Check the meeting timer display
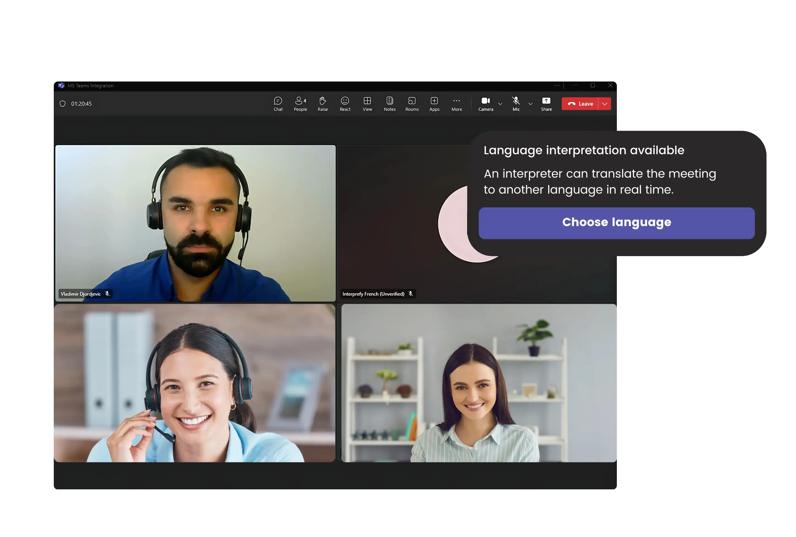796x537 pixels. point(81,104)
